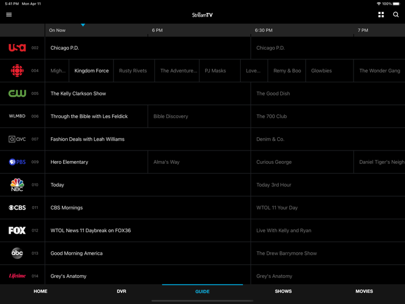Screen dimensions: 405x304
Task: Select Glowbies program
Action: click(330, 71)
